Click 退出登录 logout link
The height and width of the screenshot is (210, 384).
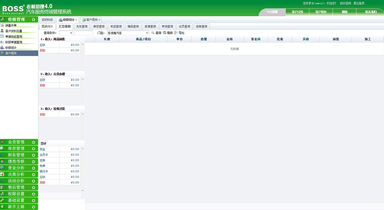pos(359,3)
